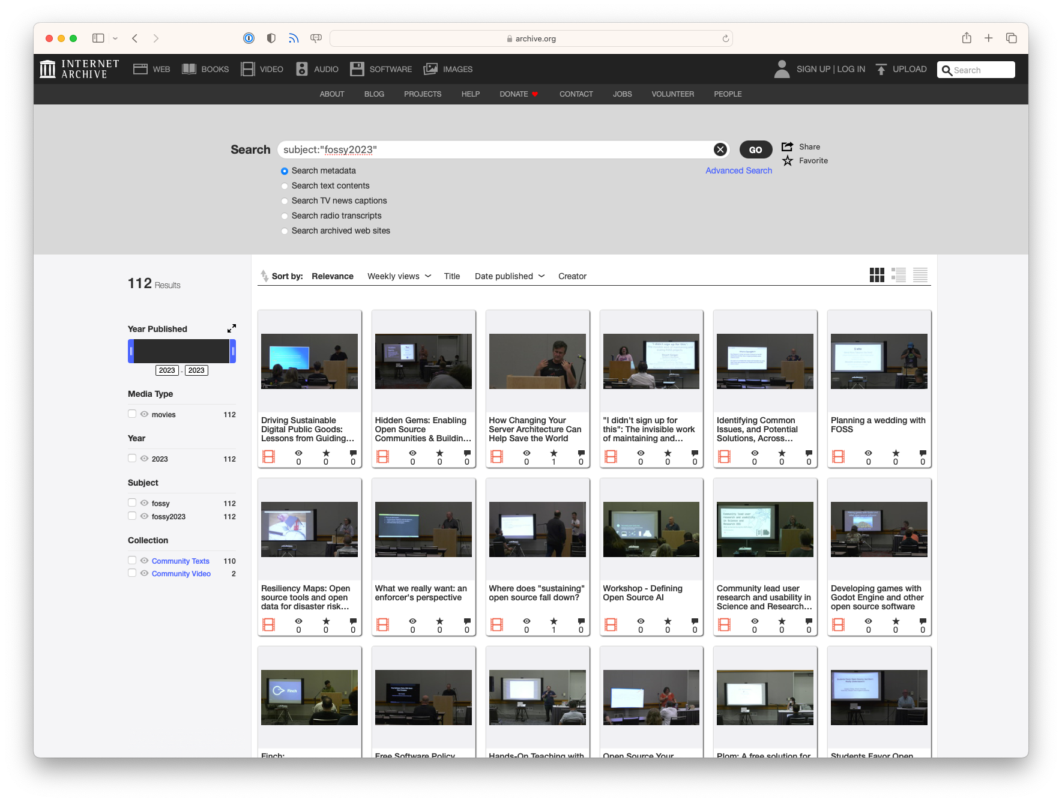Open the Video section icon

coord(247,68)
